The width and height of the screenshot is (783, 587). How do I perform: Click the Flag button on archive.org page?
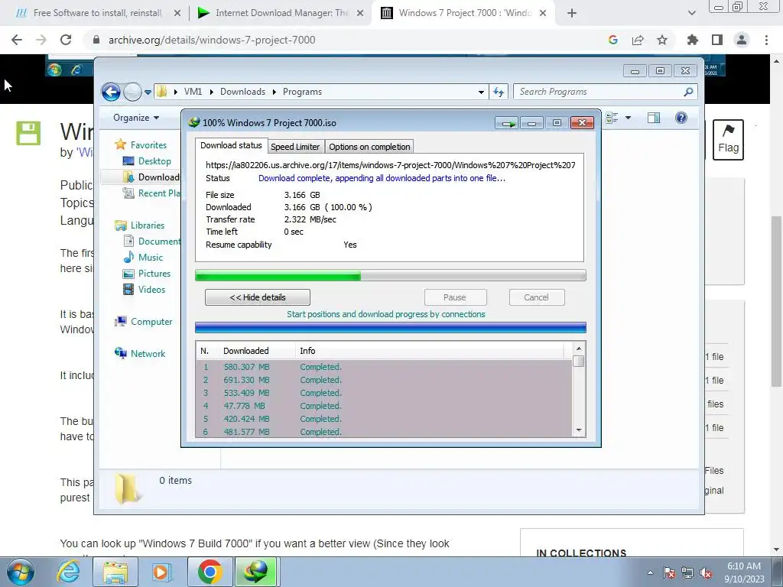point(728,140)
